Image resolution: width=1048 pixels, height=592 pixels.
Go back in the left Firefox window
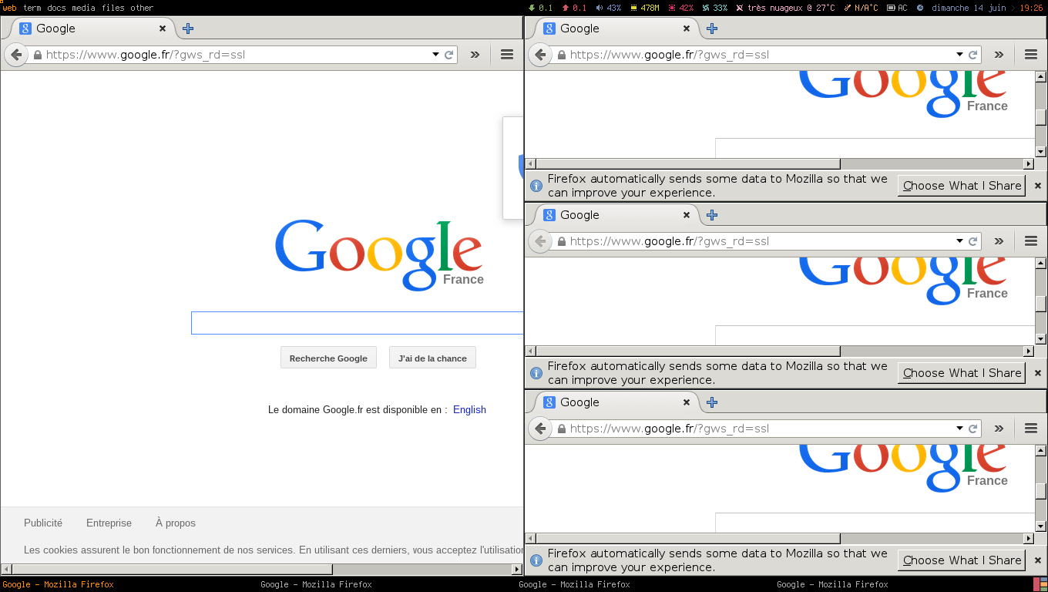[x=16, y=55]
